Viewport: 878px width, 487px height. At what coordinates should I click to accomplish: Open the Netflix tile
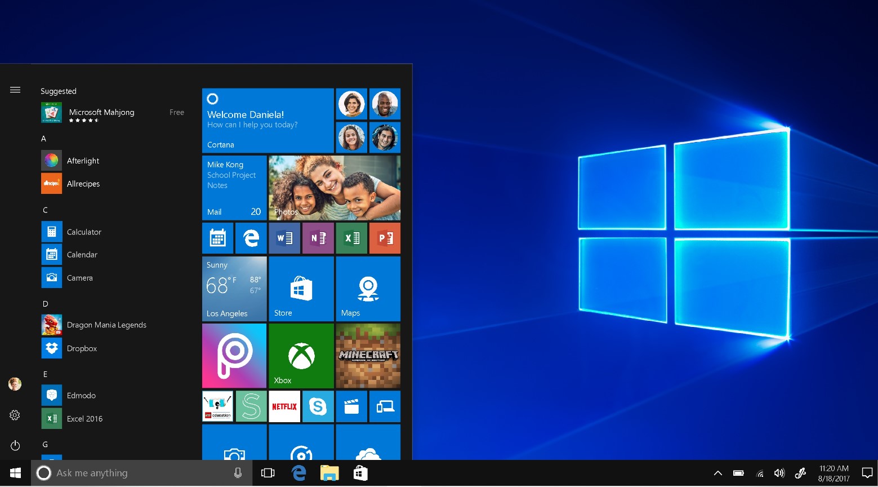(x=284, y=406)
